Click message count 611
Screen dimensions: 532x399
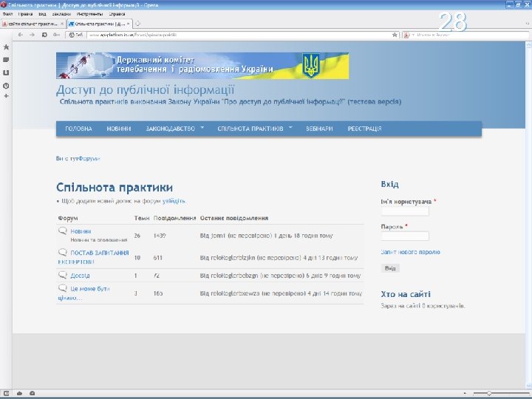(158, 258)
